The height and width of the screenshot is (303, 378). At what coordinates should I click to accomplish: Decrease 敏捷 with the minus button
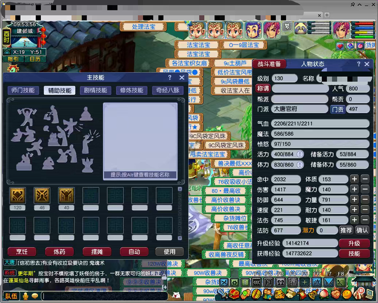point(365,220)
